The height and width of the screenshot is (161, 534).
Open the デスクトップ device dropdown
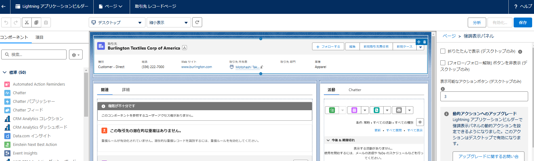point(117,22)
